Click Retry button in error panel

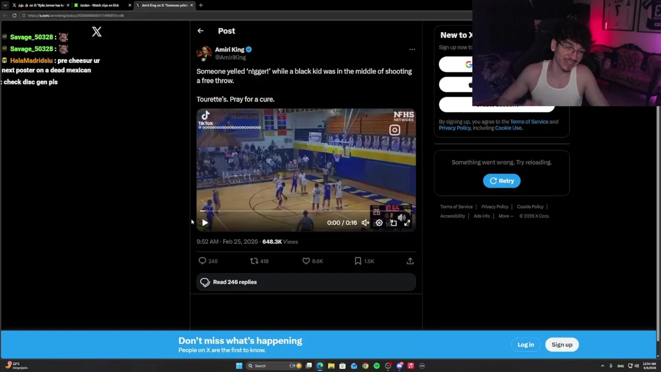click(x=501, y=181)
